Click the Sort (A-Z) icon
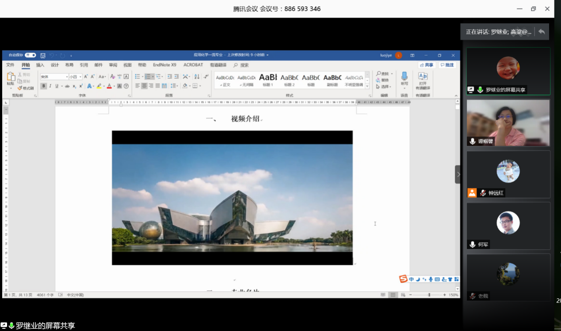 (197, 76)
